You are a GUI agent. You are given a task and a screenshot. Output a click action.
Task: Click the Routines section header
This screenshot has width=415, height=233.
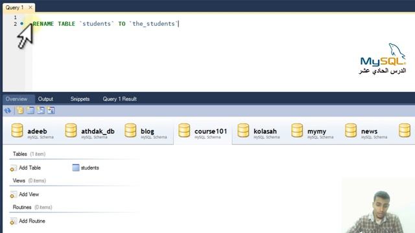[32, 207]
